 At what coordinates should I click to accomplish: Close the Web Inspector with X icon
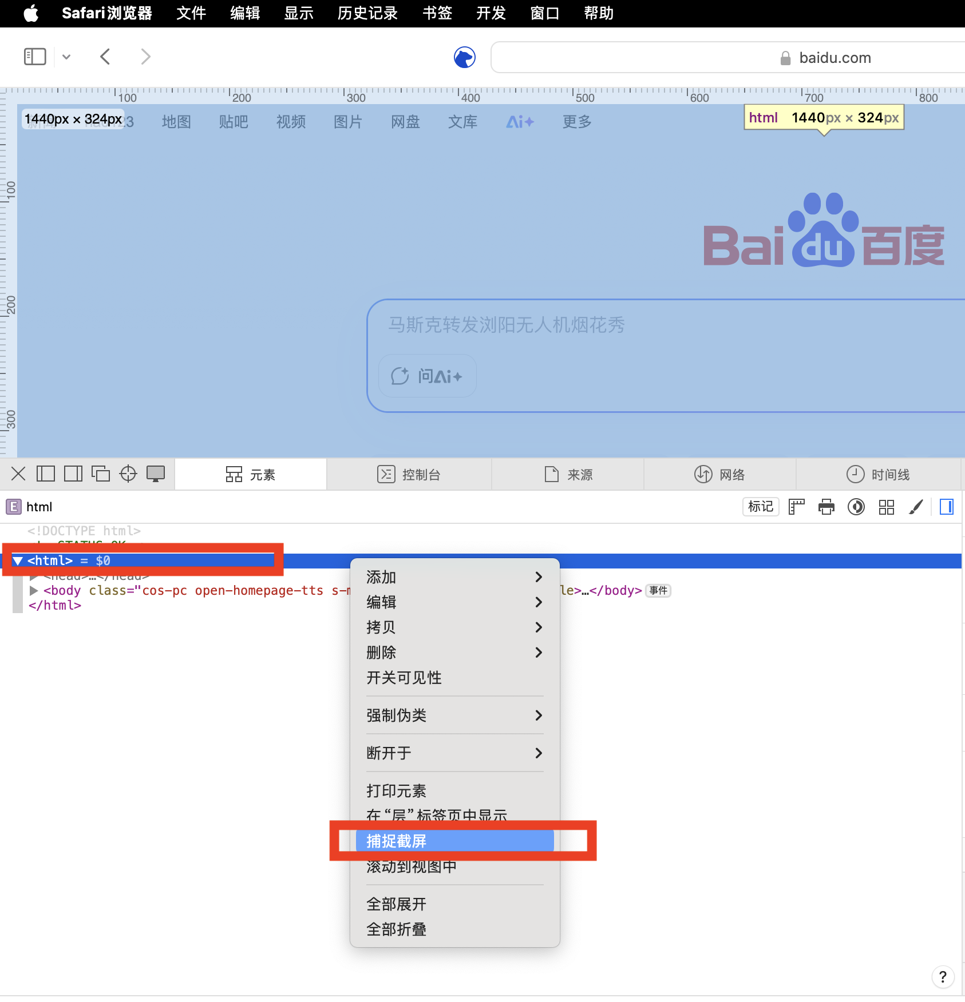pos(18,474)
